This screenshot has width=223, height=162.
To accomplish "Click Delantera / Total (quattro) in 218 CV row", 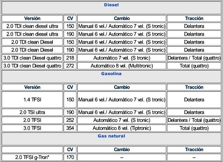I will (194, 58).
